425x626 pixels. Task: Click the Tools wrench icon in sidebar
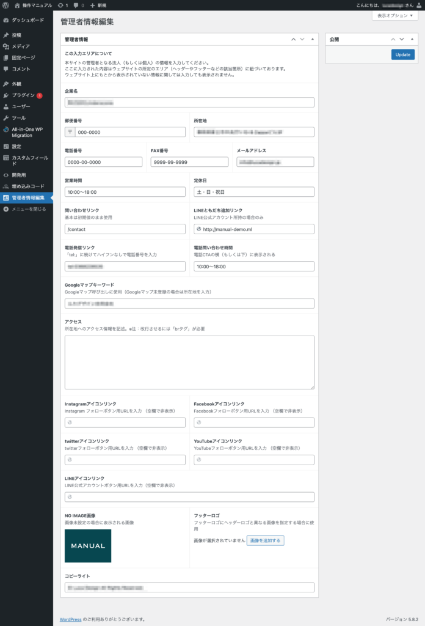tap(5, 117)
